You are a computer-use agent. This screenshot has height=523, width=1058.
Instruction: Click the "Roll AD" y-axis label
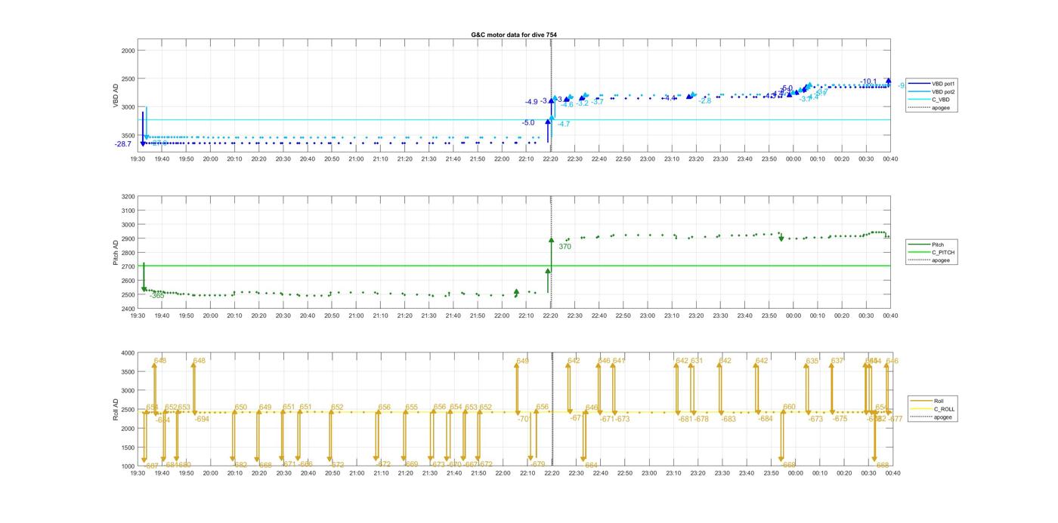tap(116, 409)
